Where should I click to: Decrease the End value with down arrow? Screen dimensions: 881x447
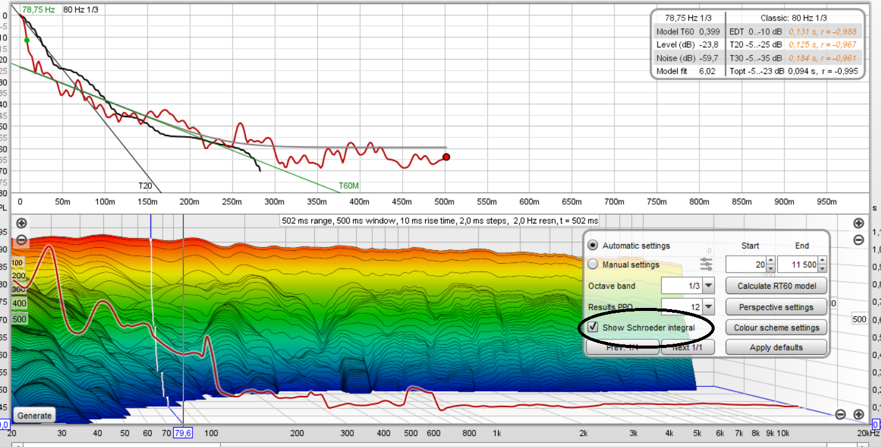coord(822,268)
